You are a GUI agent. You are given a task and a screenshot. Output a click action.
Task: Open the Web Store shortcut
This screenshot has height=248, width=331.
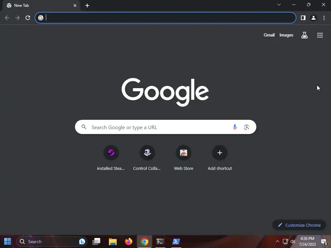tap(184, 158)
